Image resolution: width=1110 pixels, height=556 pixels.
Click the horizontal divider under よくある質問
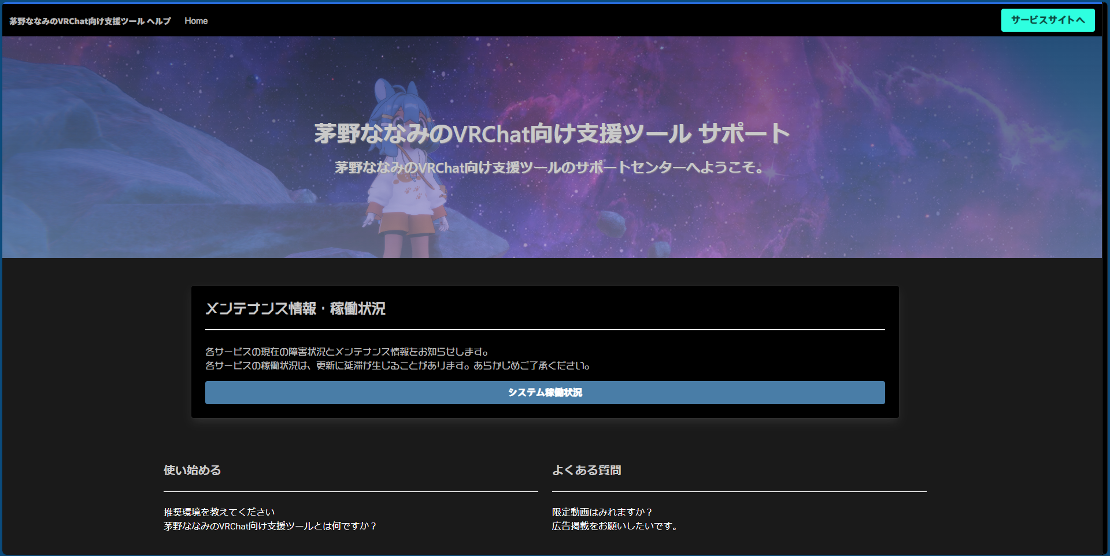[x=739, y=491]
